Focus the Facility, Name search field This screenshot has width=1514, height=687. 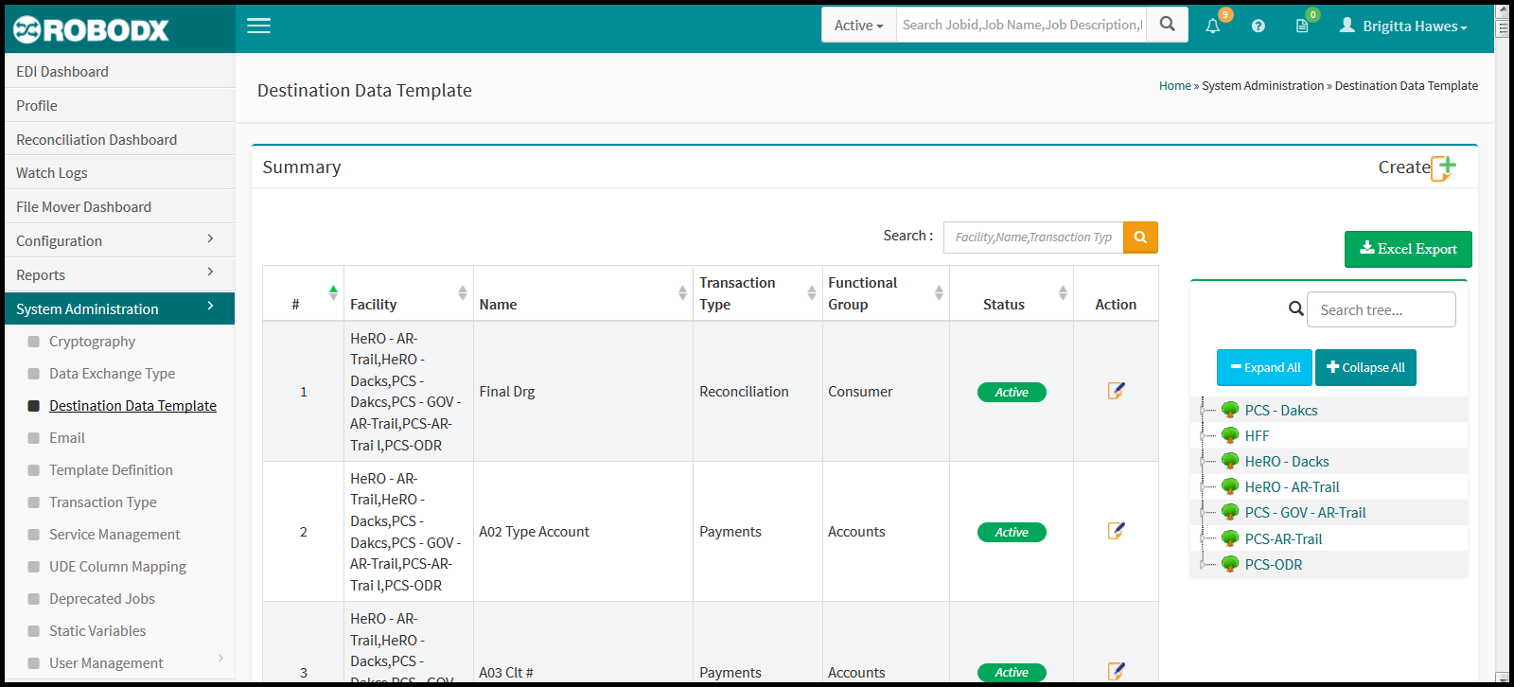tap(1033, 238)
